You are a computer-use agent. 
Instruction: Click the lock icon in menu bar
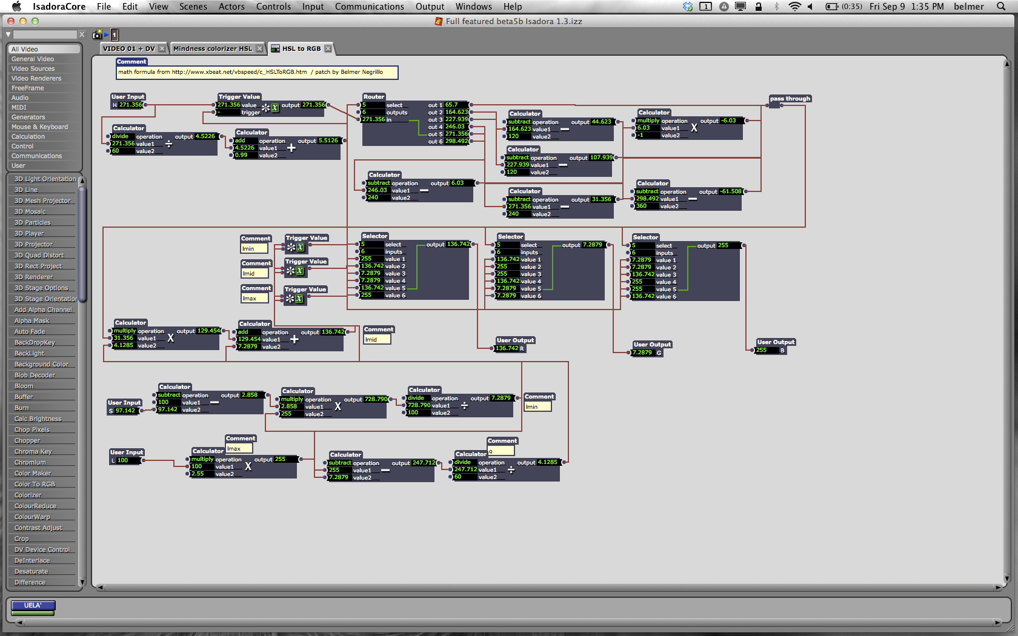tap(758, 7)
